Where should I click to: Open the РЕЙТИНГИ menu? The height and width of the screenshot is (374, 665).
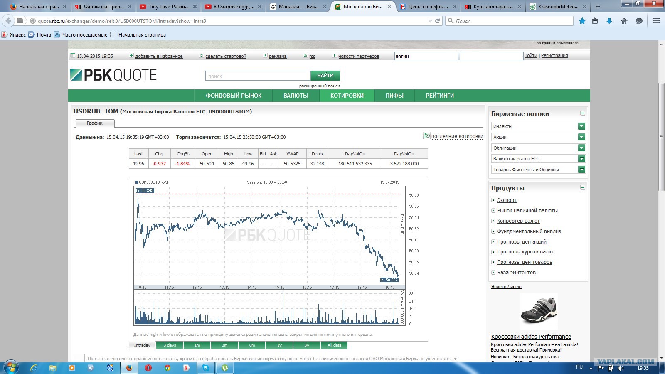(x=440, y=96)
